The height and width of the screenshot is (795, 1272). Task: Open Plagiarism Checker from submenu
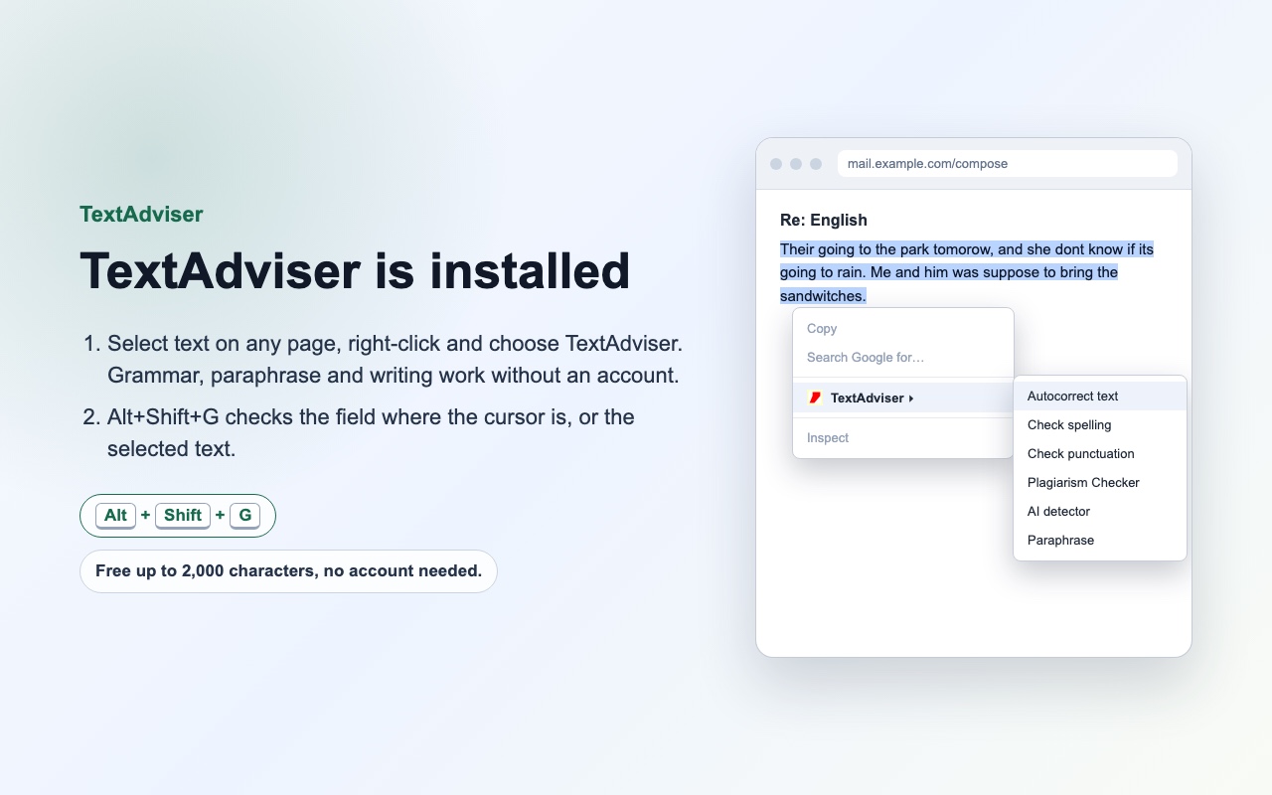click(x=1100, y=482)
